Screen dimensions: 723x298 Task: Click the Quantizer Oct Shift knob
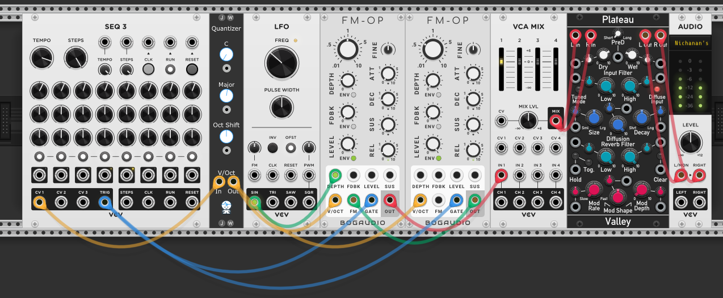tap(226, 136)
